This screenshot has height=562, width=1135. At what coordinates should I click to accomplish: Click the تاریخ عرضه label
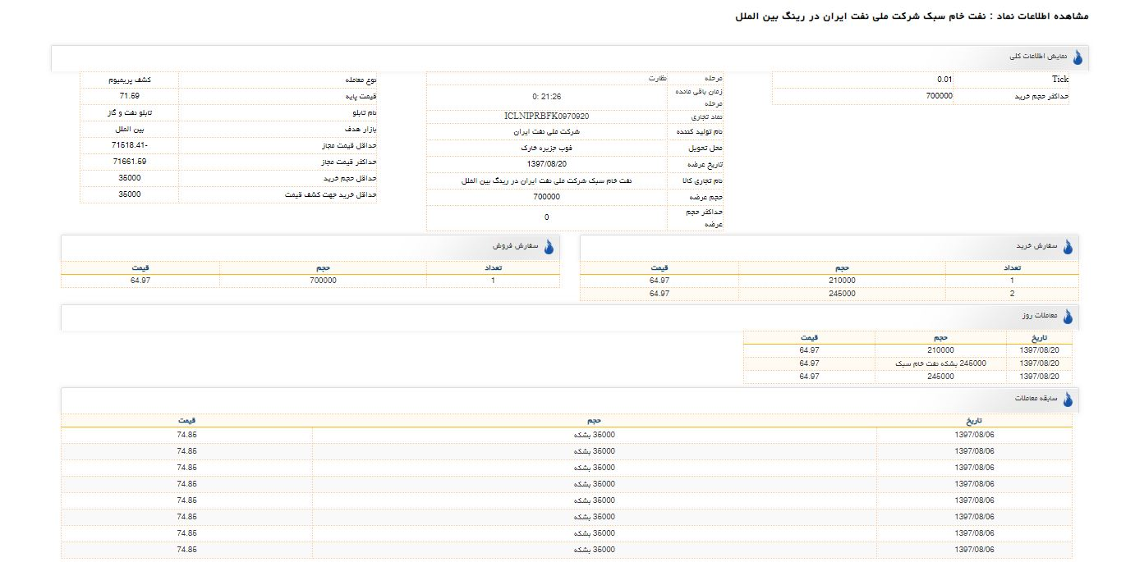click(x=705, y=166)
